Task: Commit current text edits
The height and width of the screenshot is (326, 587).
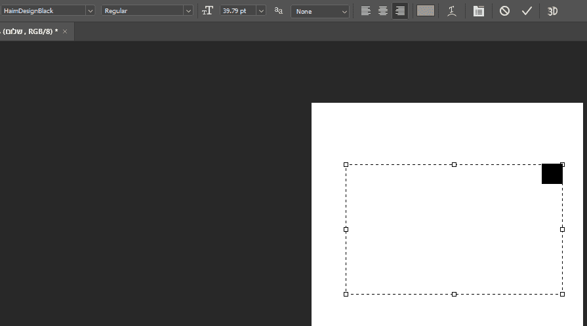Action: click(x=527, y=11)
